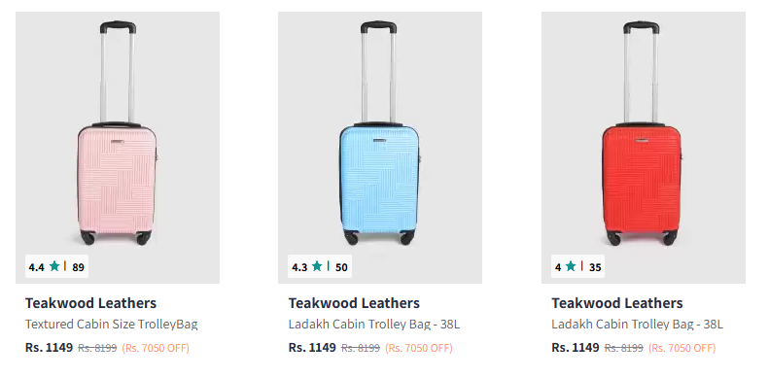Image resolution: width=769 pixels, height=378 pixels.
Task: Open Textured Cabin Size TrolleyBag title
Action: click(112, 325)
